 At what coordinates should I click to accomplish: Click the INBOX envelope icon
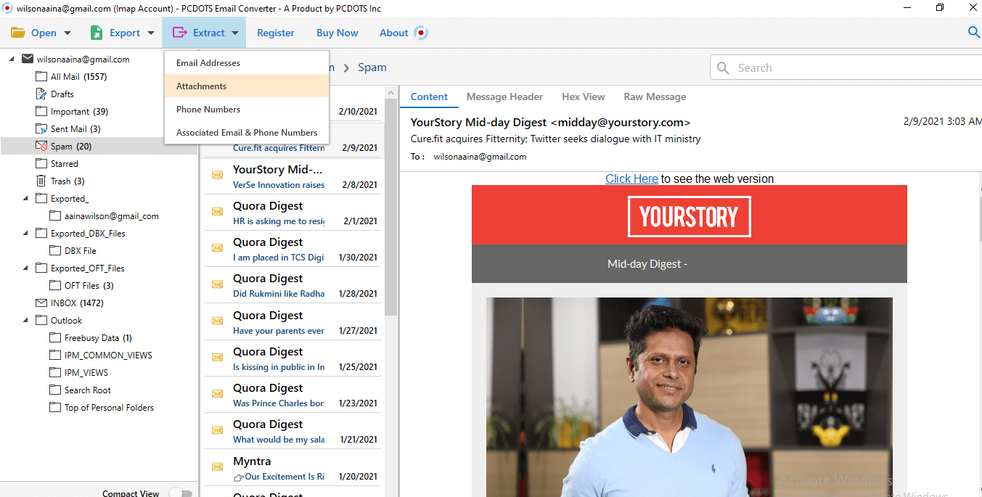[41, 303]
